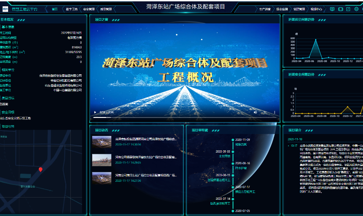The height and width of the screenshot is (216, 363).
Task: Open the first project news thumbnail
Action: coord(101,142)
